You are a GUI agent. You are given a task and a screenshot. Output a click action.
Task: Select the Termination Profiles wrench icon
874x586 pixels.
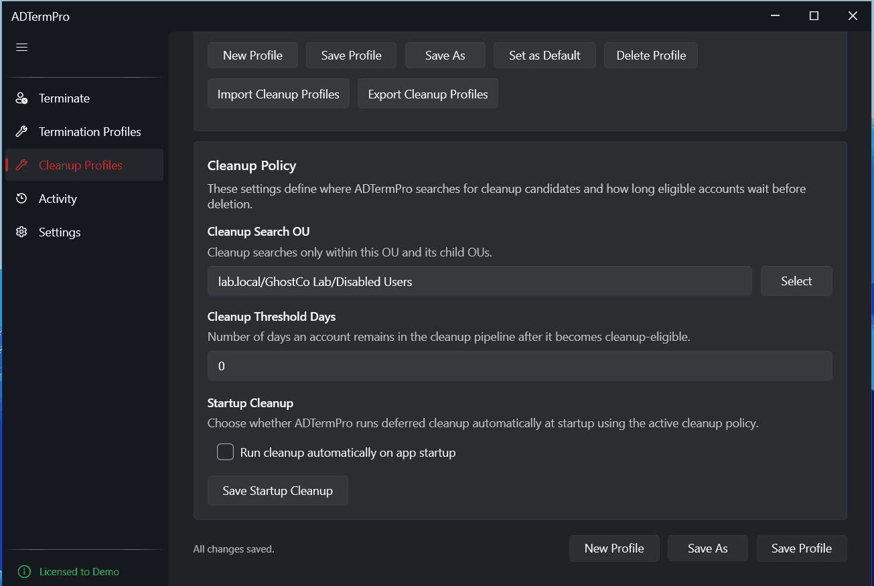click(x=21, y=131)
